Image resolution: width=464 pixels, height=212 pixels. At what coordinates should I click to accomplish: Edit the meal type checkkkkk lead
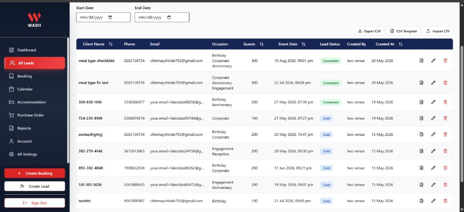click(x=433, y=61)
